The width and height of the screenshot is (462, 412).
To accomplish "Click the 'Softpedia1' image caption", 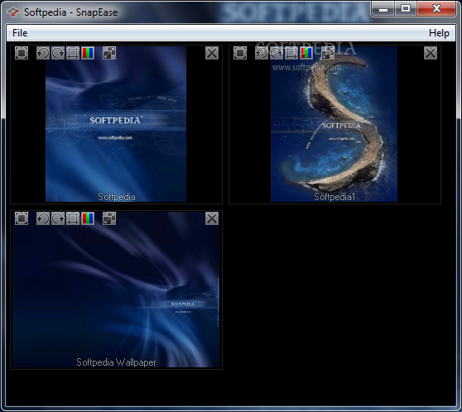I will pyautogui.click(x=334, y=197).
